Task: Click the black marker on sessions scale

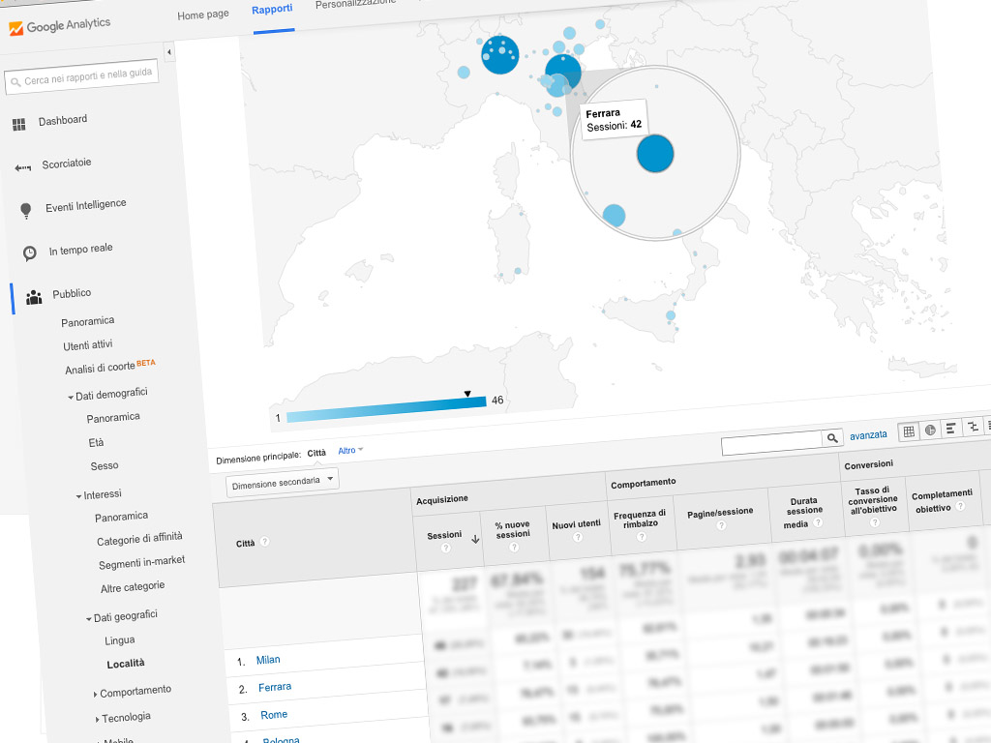Action: click(467, 394)
